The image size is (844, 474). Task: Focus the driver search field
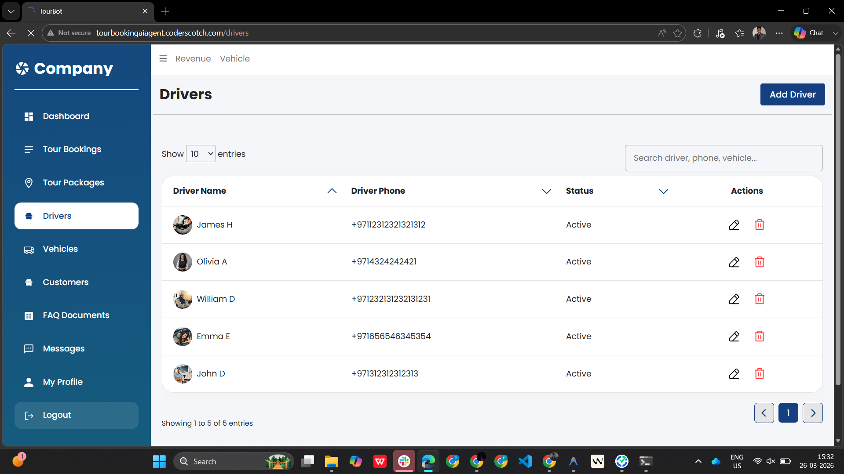pos(724,158)
